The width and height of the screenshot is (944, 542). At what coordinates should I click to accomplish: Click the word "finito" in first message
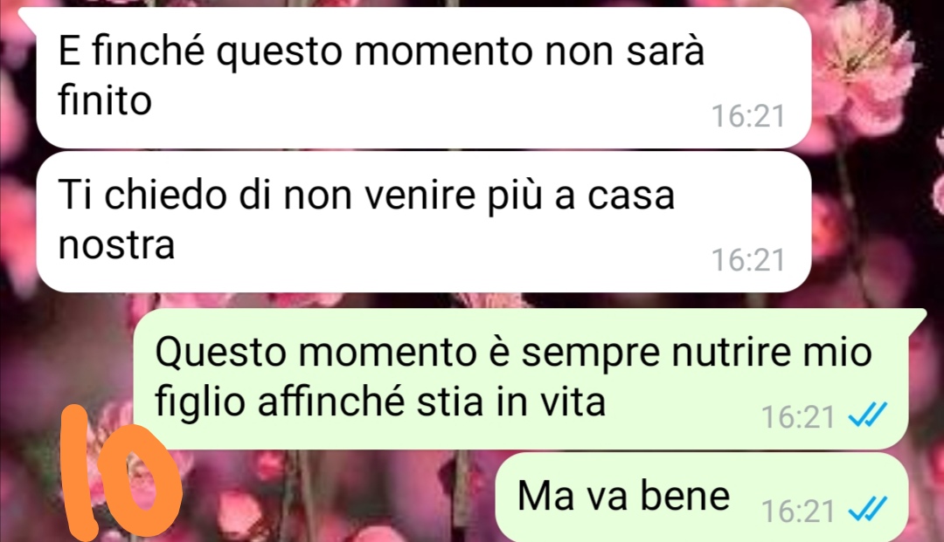[105, 99]
